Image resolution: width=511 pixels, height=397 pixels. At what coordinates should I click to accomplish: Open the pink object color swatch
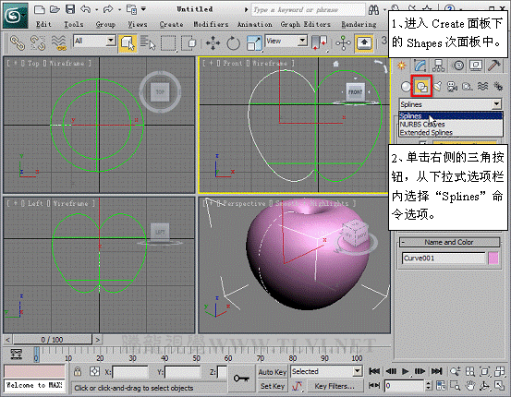tap(493, 259)
